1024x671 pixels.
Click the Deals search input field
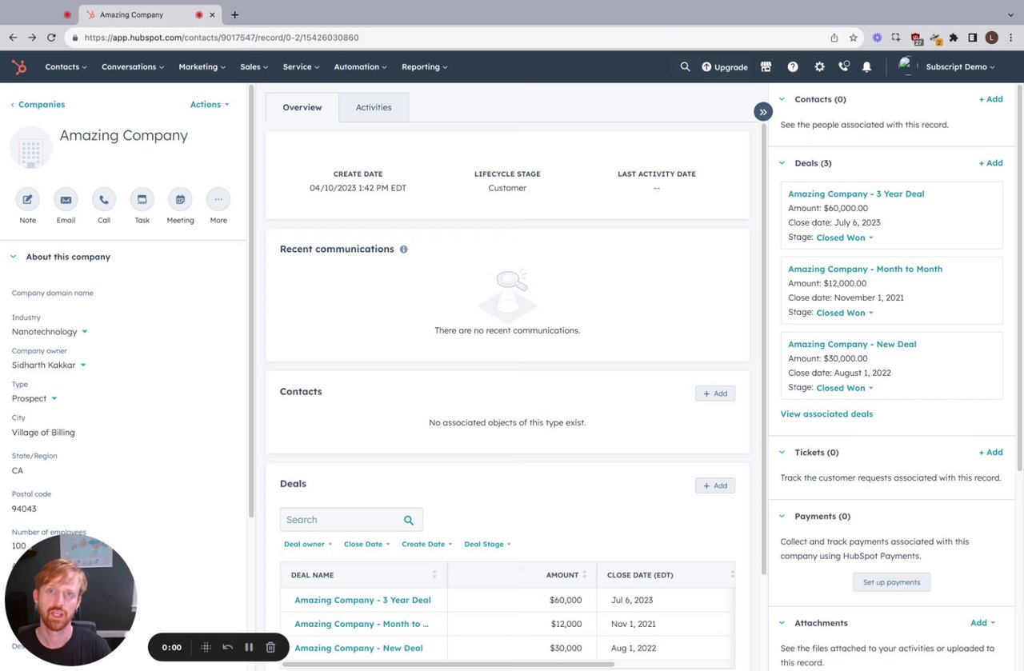click(x=351, y=520)
